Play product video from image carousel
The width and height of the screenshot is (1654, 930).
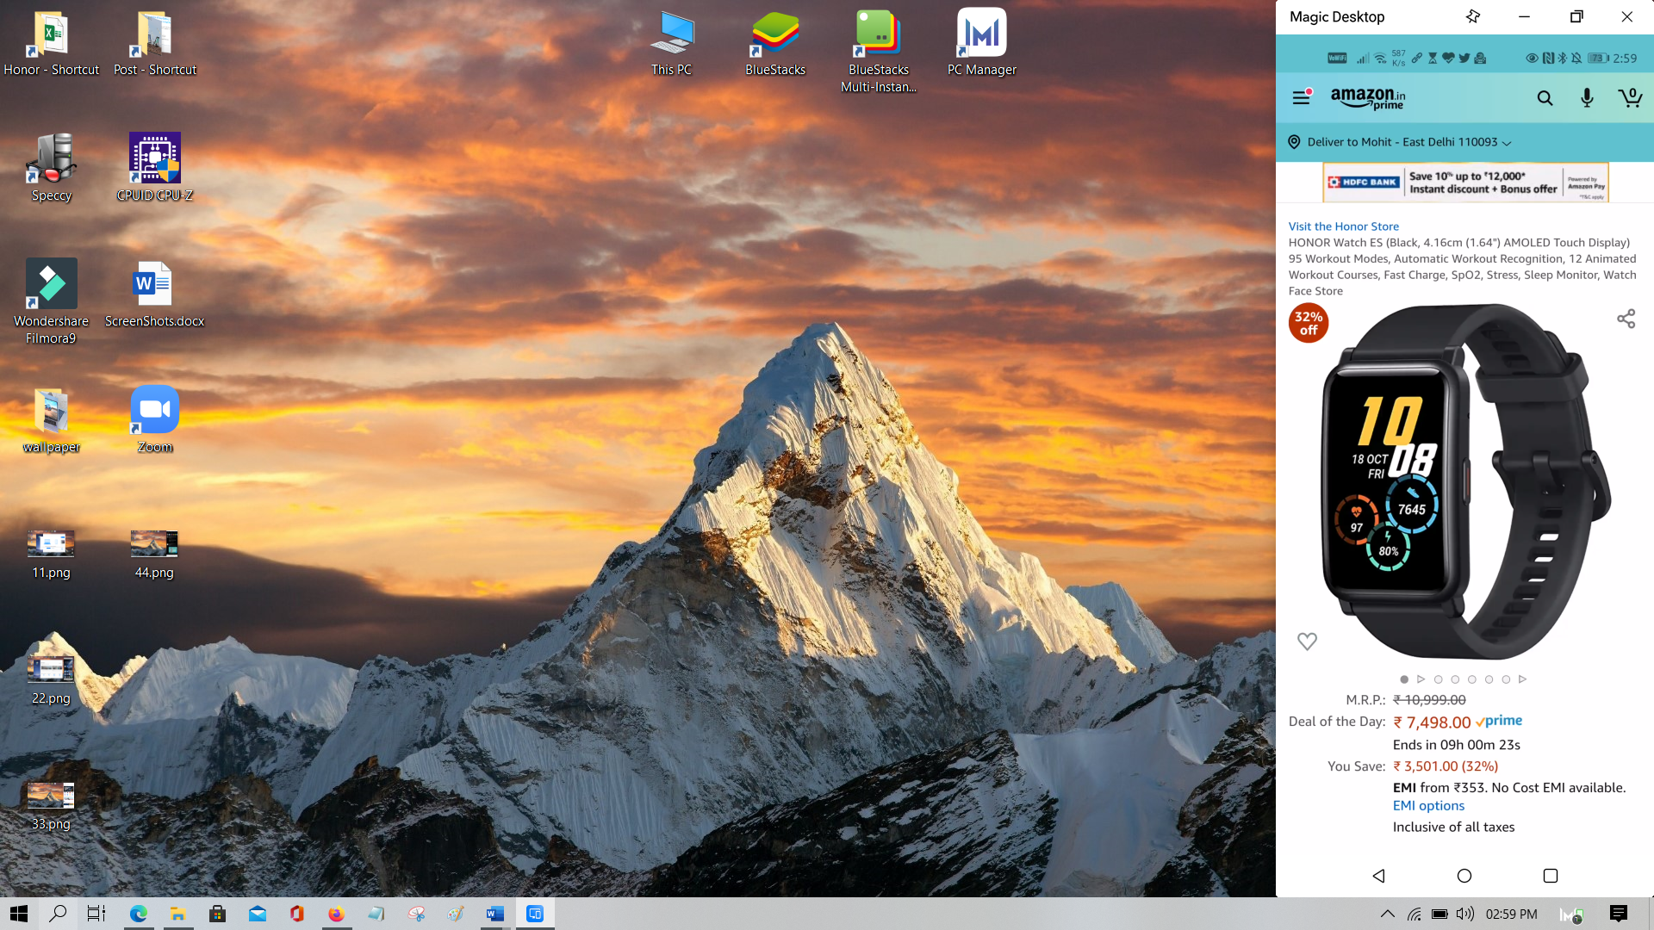point(1421,679)
